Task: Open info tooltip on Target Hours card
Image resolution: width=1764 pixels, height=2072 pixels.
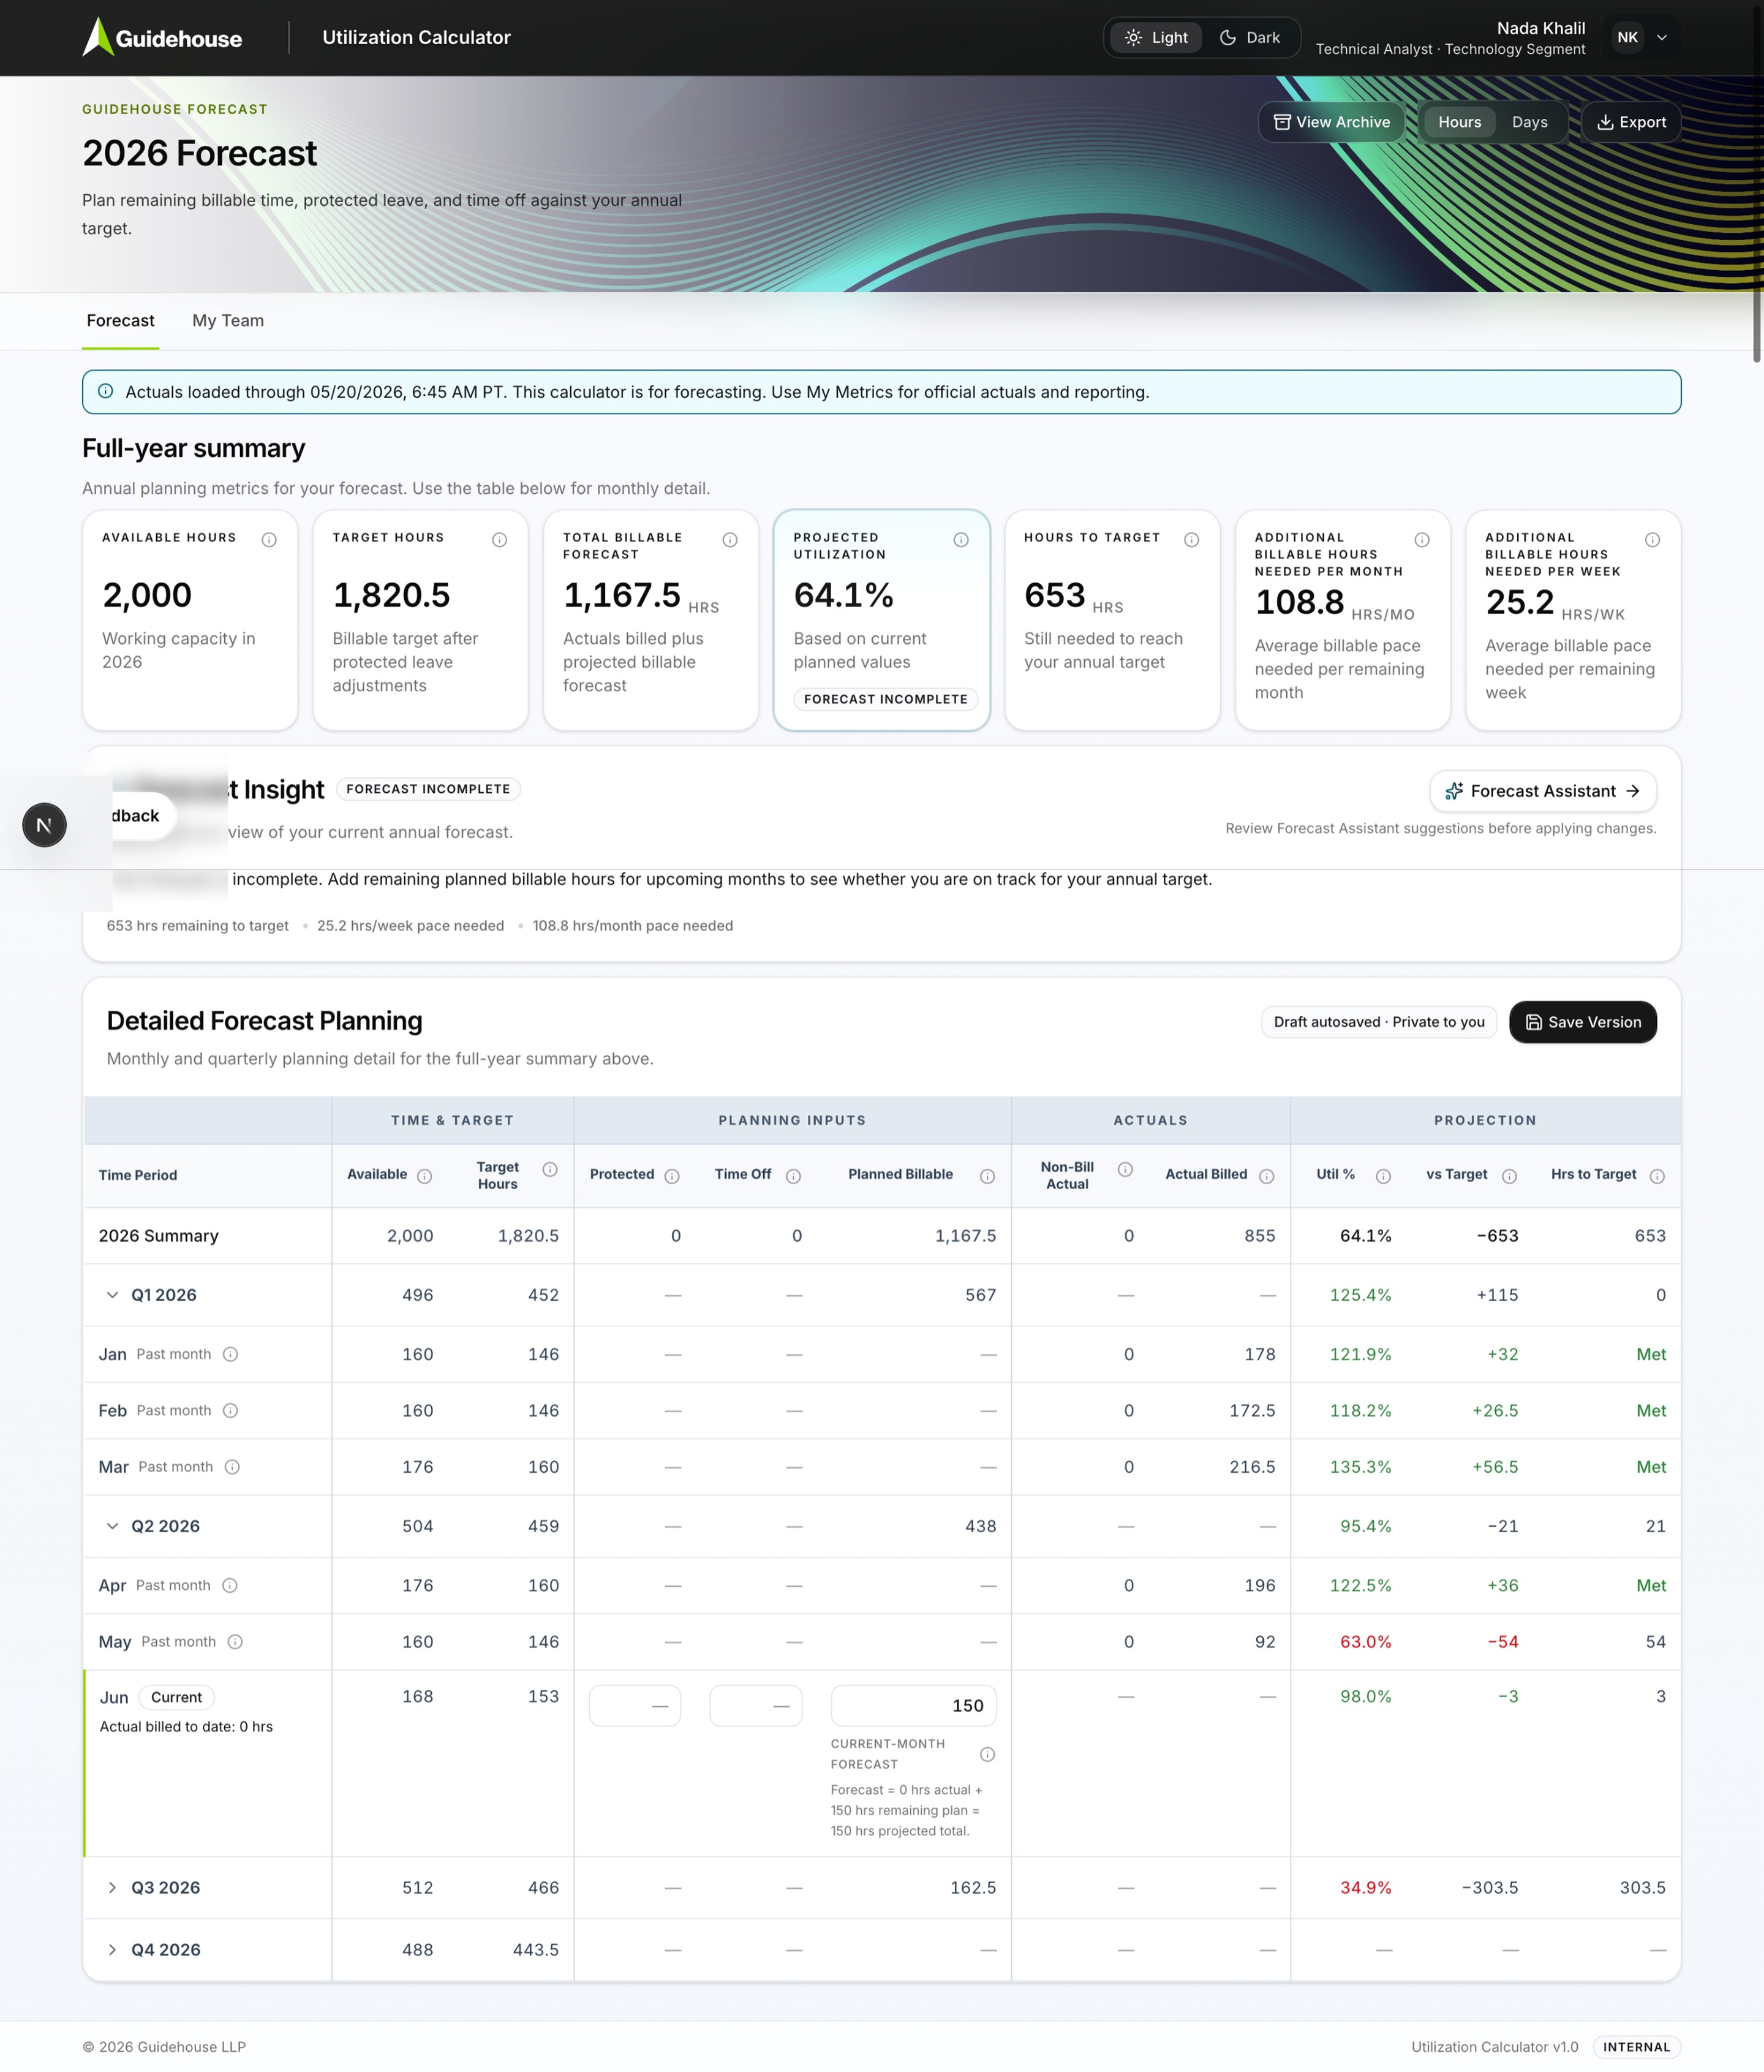Action: pyautogui.click(x=500, y=540)
